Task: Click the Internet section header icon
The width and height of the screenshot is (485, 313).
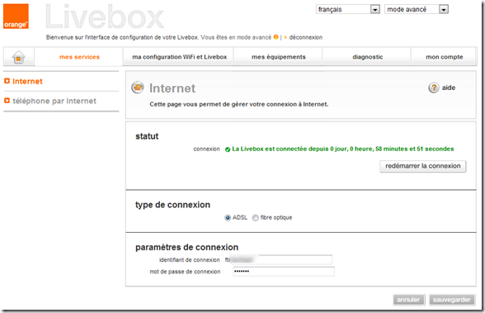Action: point(137,88)
